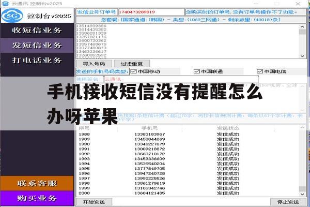Open 收短信业务 section
310x207 pixels.
37,31
